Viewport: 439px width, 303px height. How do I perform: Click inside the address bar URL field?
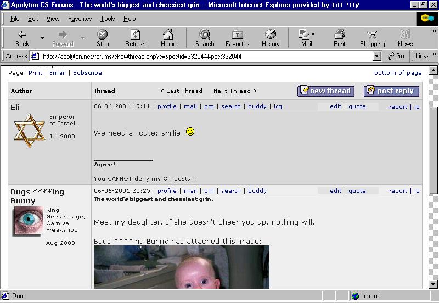coord(203,56)
